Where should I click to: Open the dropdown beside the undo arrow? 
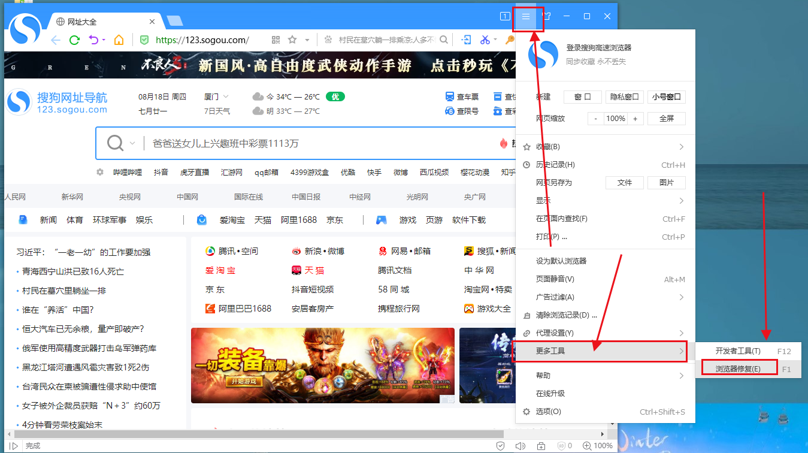click(x=104, y=40)
